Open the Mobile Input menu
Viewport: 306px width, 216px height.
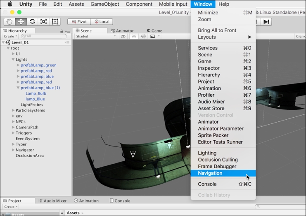[173, 4]
